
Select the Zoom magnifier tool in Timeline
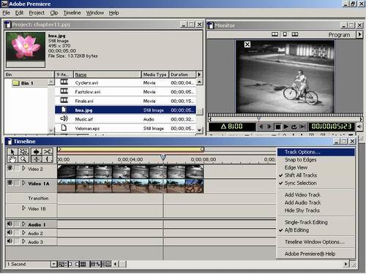(23, 159)
